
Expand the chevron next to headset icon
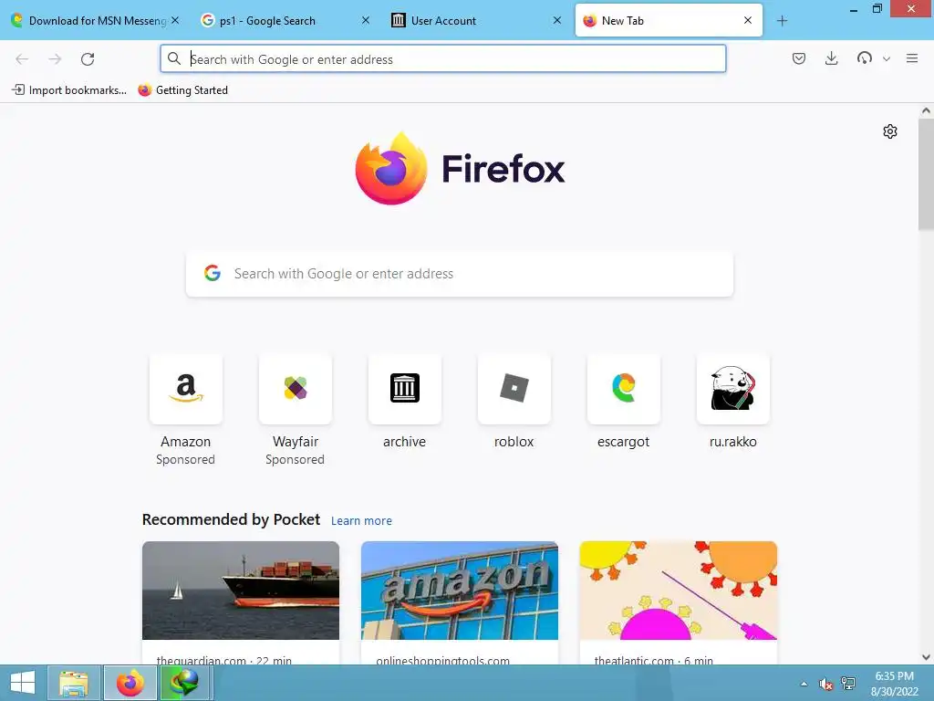887,59
